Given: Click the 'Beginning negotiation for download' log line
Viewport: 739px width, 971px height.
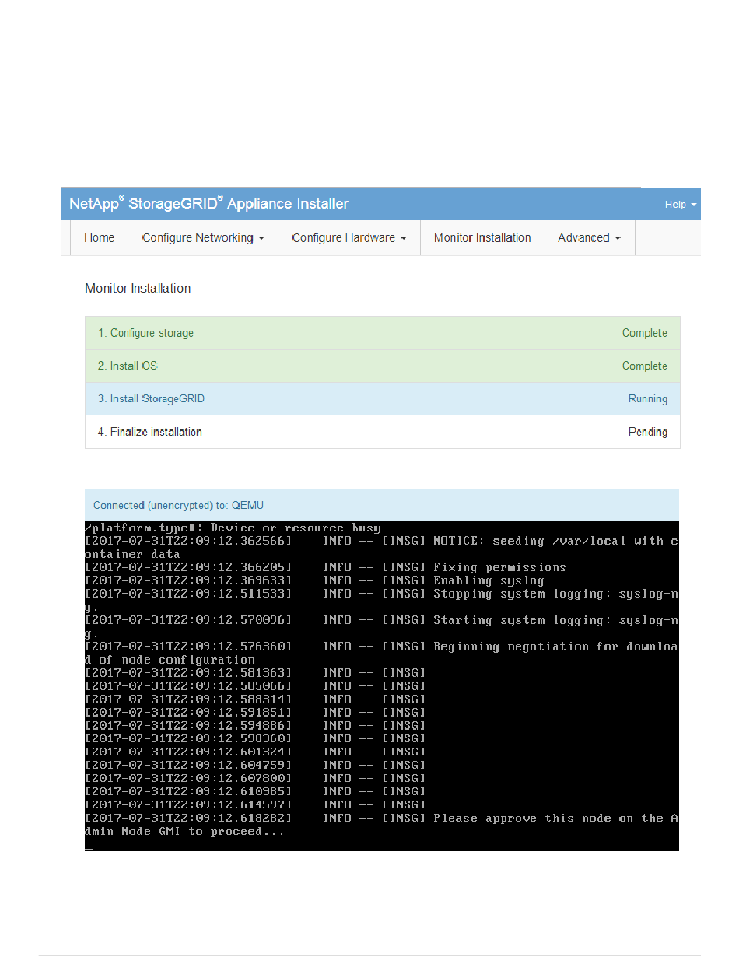Looking at the screenshot, I should coord(382,653).
